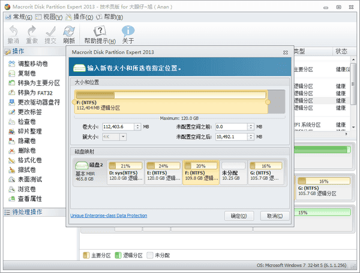Click the Status (状态) column header
The height and width of the screenshot is (273, 360).
click(341, 51)
